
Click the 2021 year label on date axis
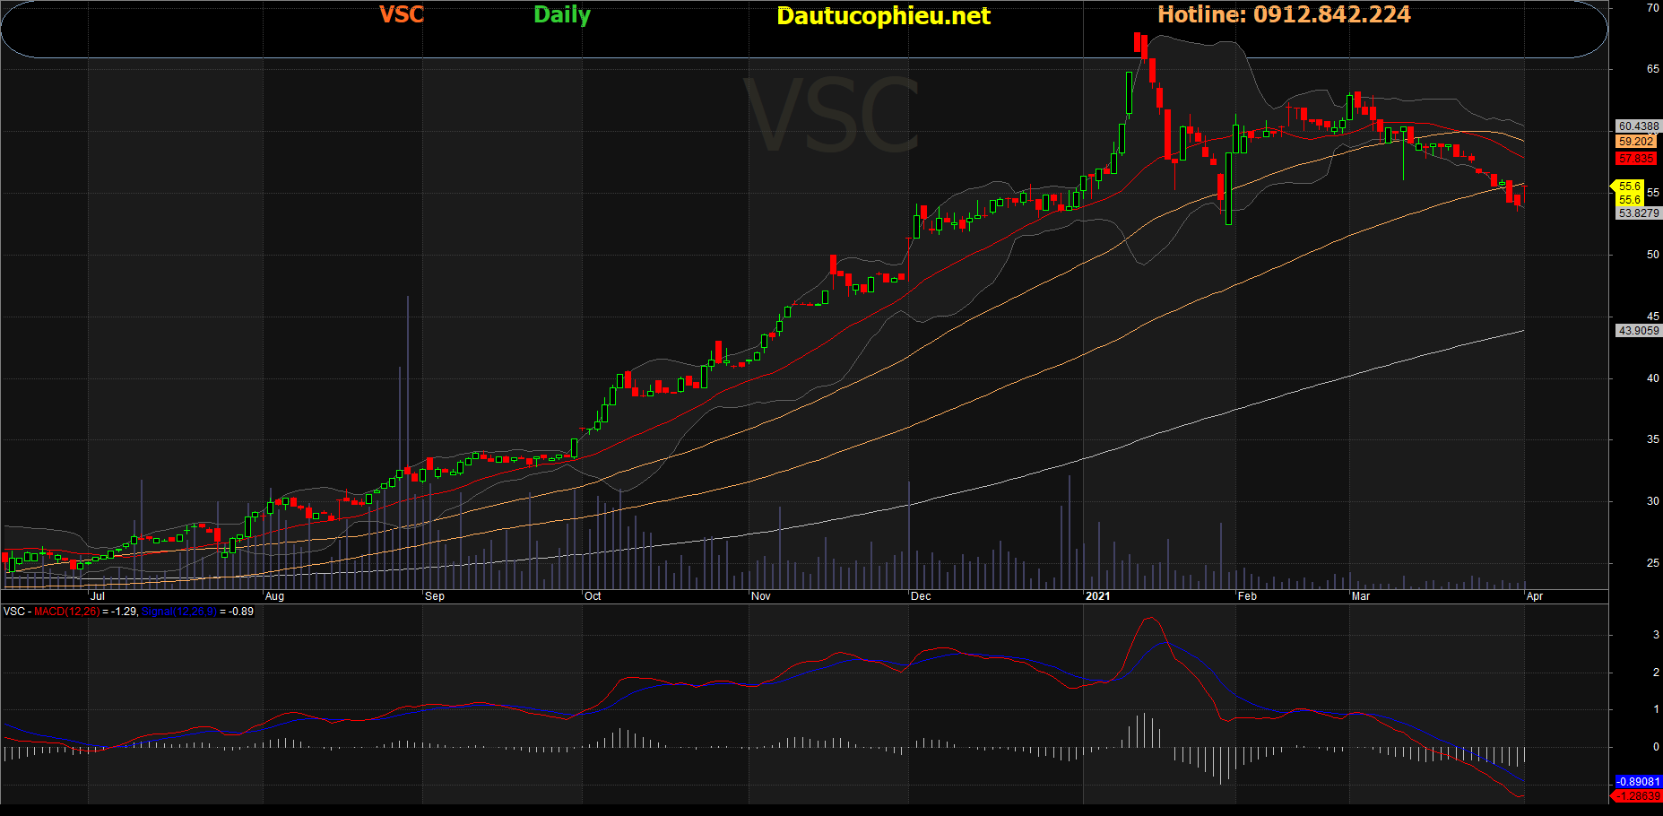pos(1097,596)
